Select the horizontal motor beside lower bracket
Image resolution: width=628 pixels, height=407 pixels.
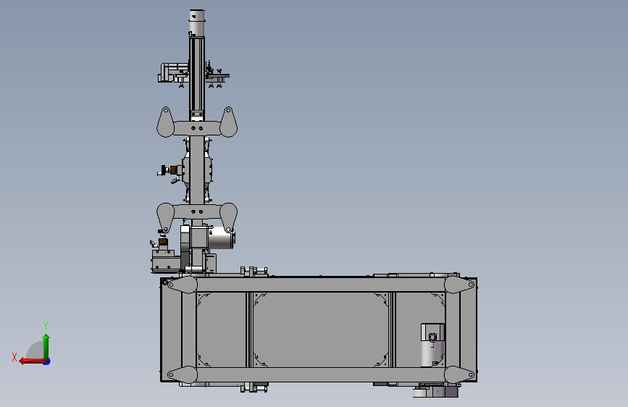click(x=222, y=238)
